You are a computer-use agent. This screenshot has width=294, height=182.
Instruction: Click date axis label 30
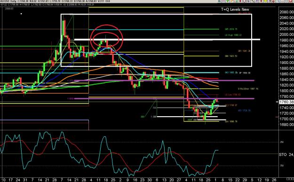150,180
